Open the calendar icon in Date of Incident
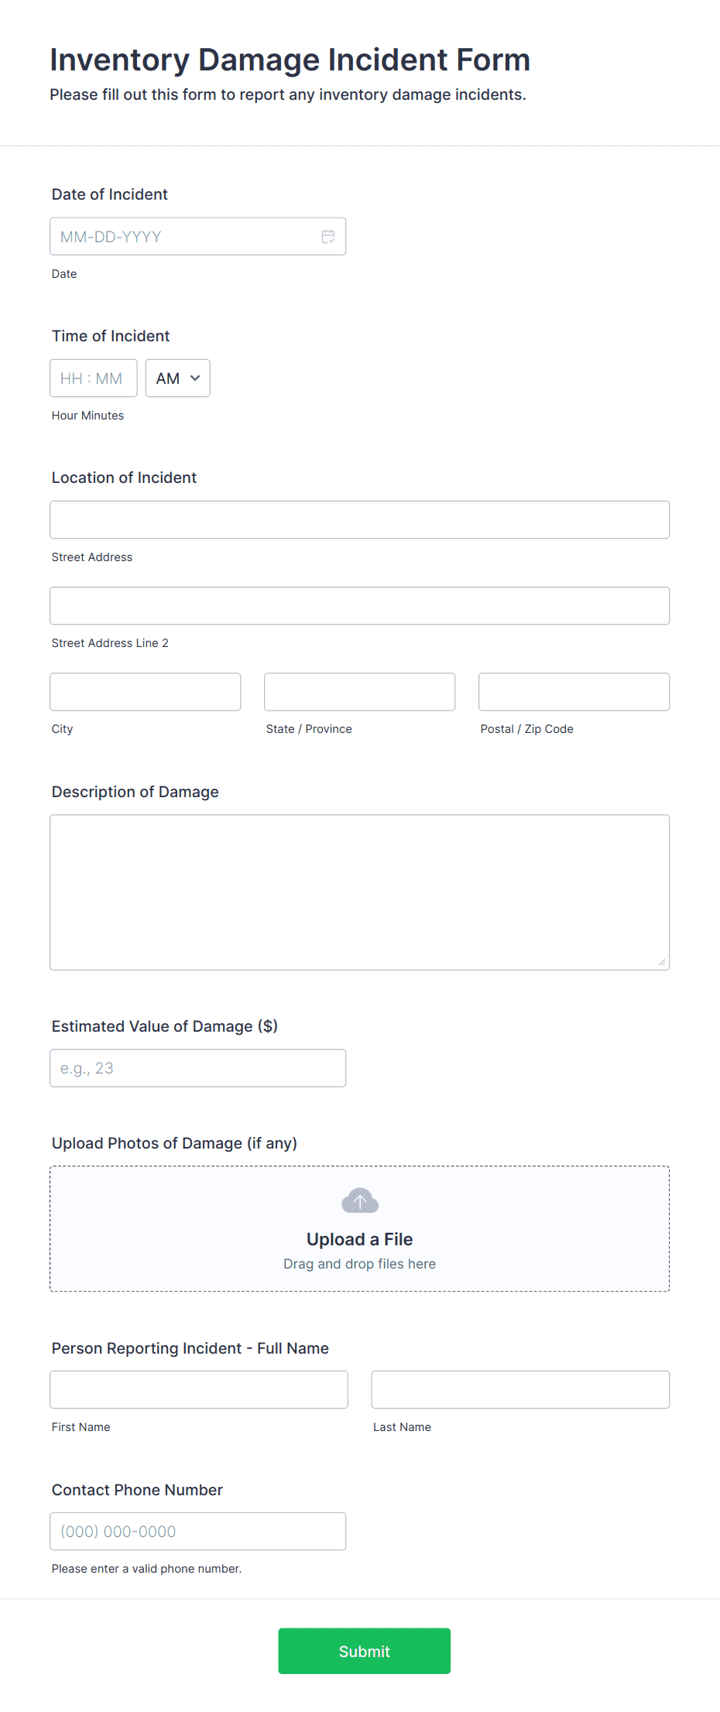 pos(328,235)
